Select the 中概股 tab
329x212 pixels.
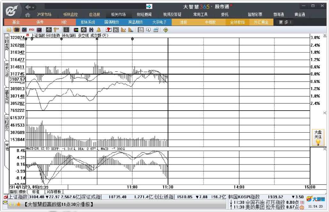(210, 22)
